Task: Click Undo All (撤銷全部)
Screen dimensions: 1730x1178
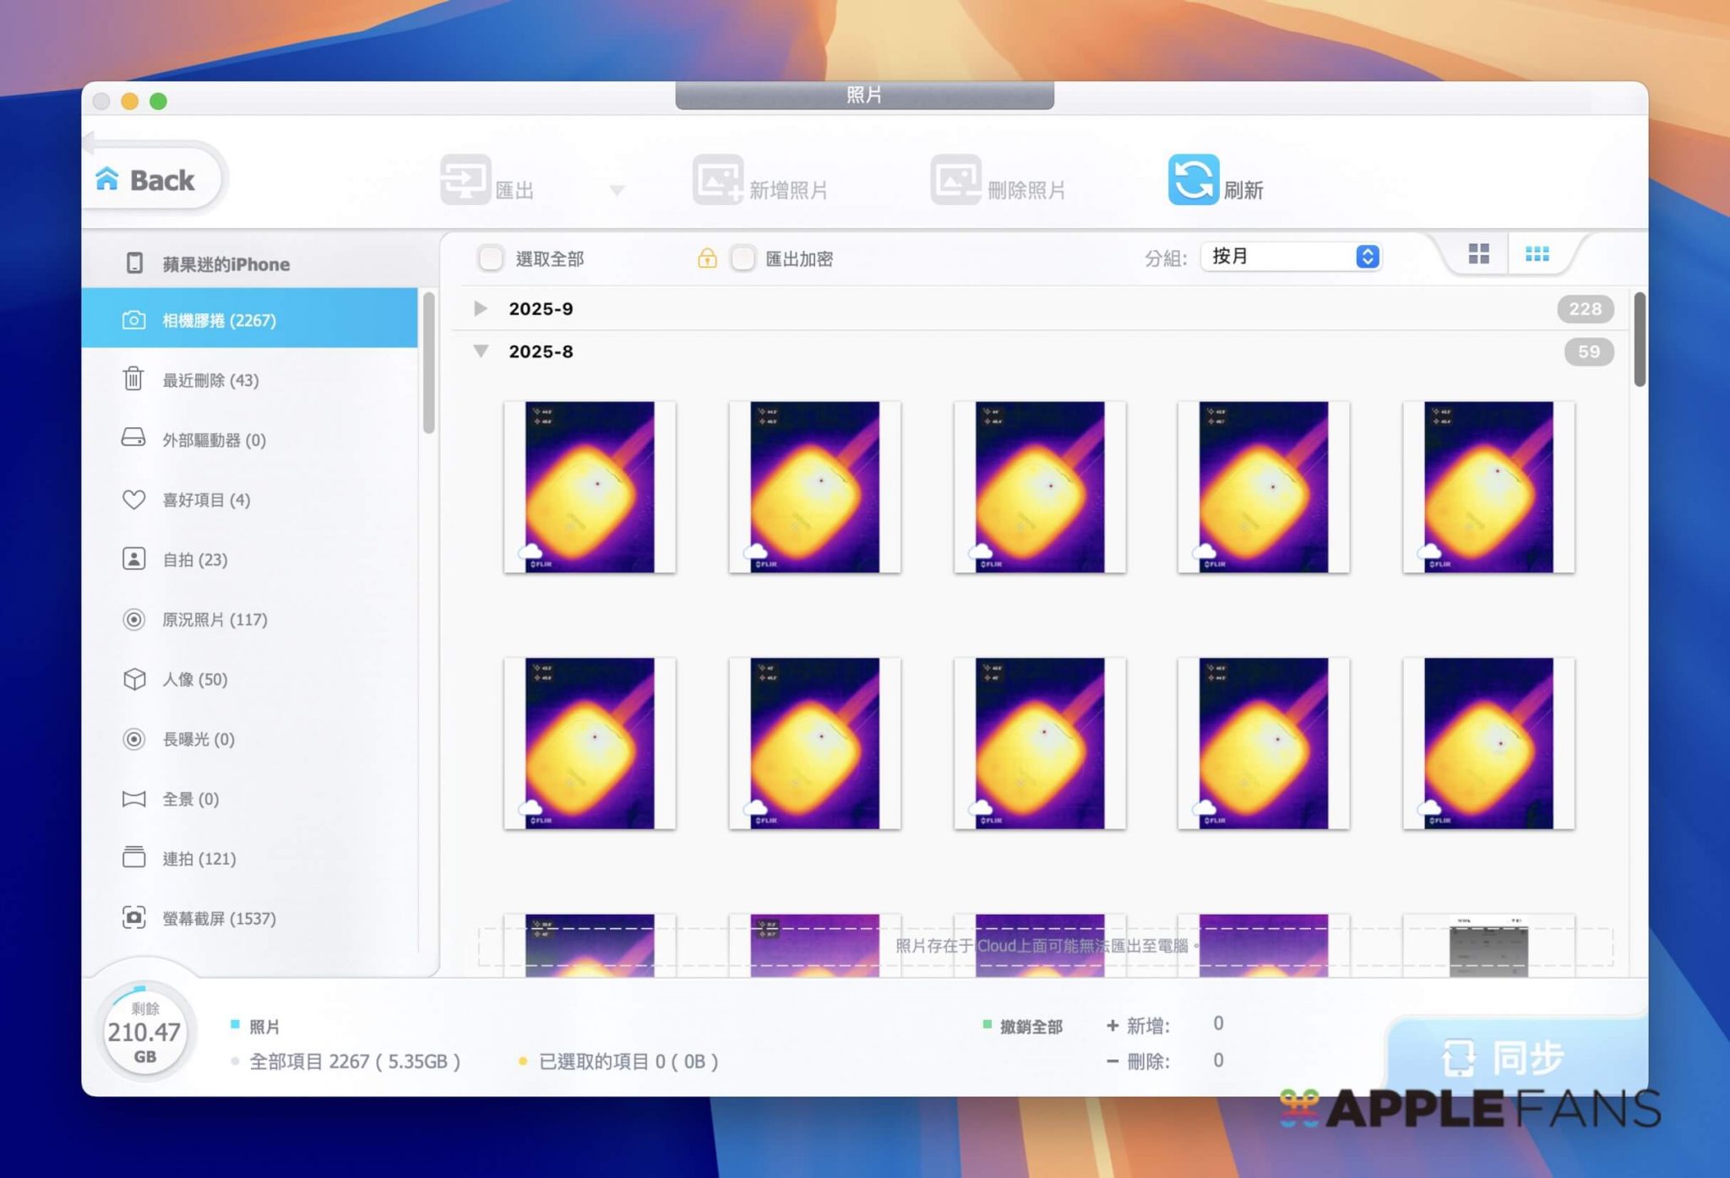Action: 1031,1027
